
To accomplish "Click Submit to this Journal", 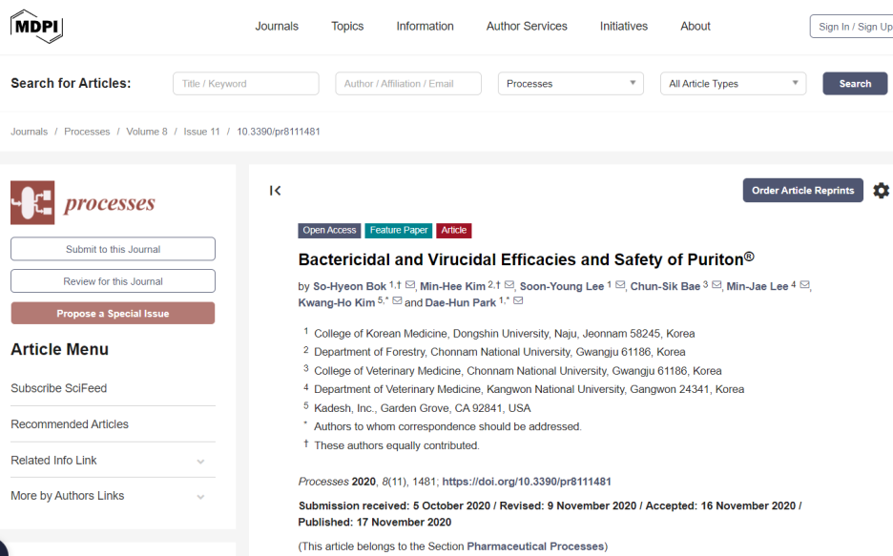I will pos(113,249).
